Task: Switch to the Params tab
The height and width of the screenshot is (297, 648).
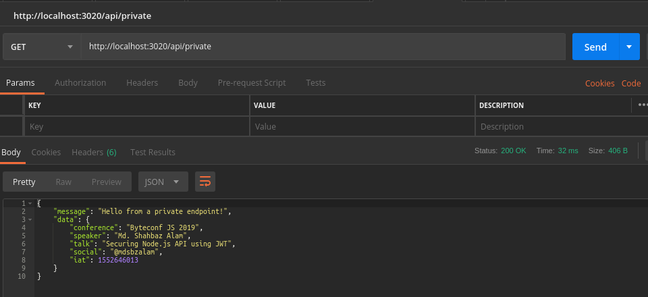Action: 20,82
